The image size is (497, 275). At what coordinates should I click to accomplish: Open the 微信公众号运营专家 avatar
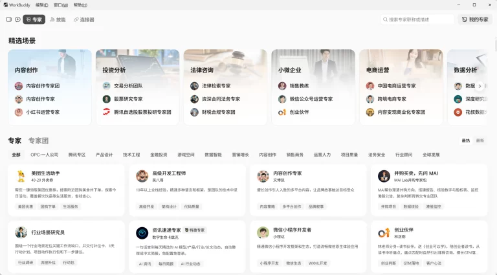pyautogui.click(x=282, y=99)
